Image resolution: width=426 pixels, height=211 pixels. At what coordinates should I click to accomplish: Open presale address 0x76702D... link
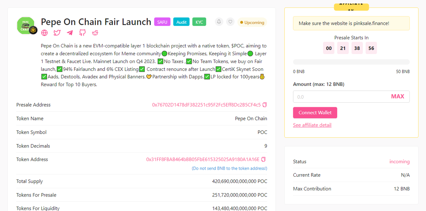[x=206, y=105]
